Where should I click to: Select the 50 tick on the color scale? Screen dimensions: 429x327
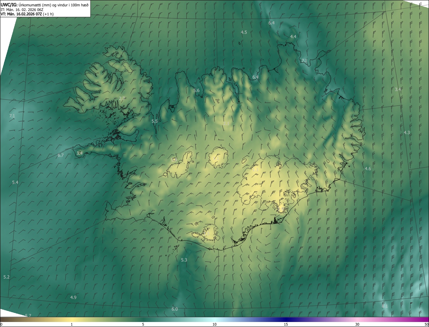pyautogui.click(x=426, y=325)
